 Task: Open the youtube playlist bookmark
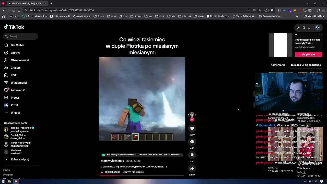[x=81, y=16]
